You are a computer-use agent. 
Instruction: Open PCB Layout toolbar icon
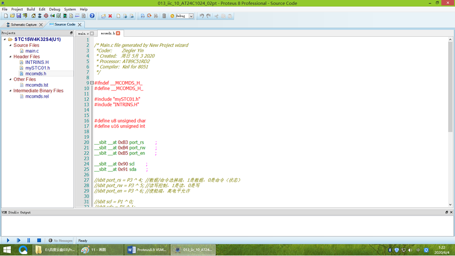tap(46, 16)
